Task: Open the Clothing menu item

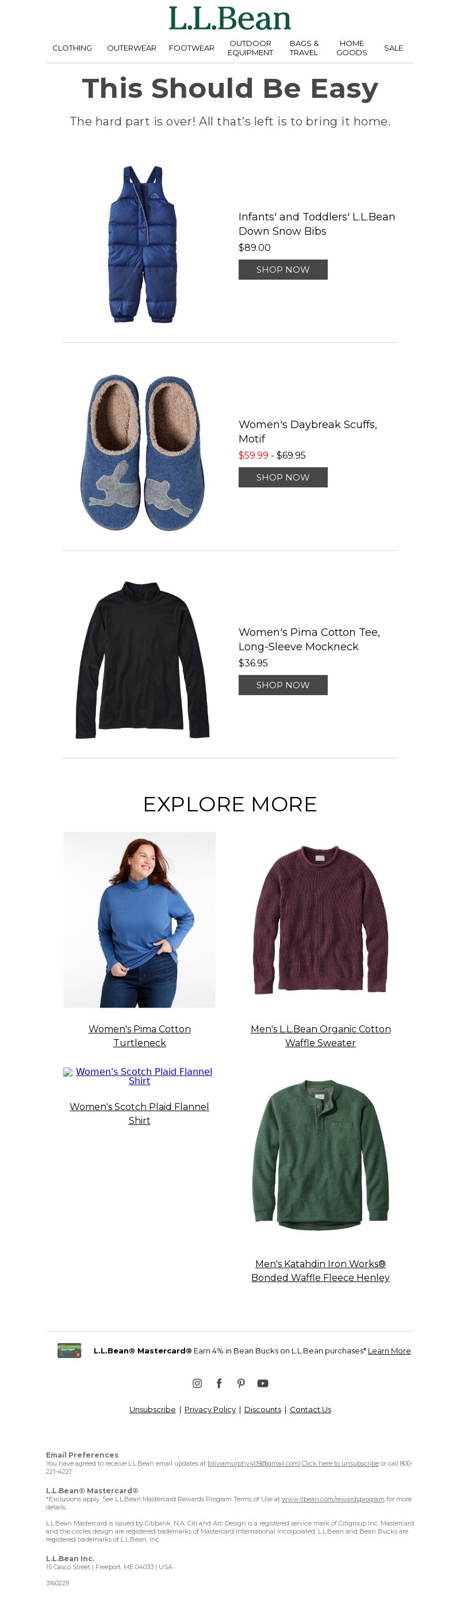Action: 72,48
